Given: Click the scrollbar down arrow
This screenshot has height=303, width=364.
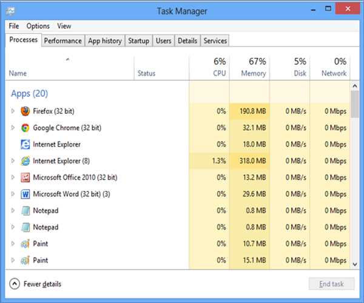Looking at the screenshot, I should [355, 264].
